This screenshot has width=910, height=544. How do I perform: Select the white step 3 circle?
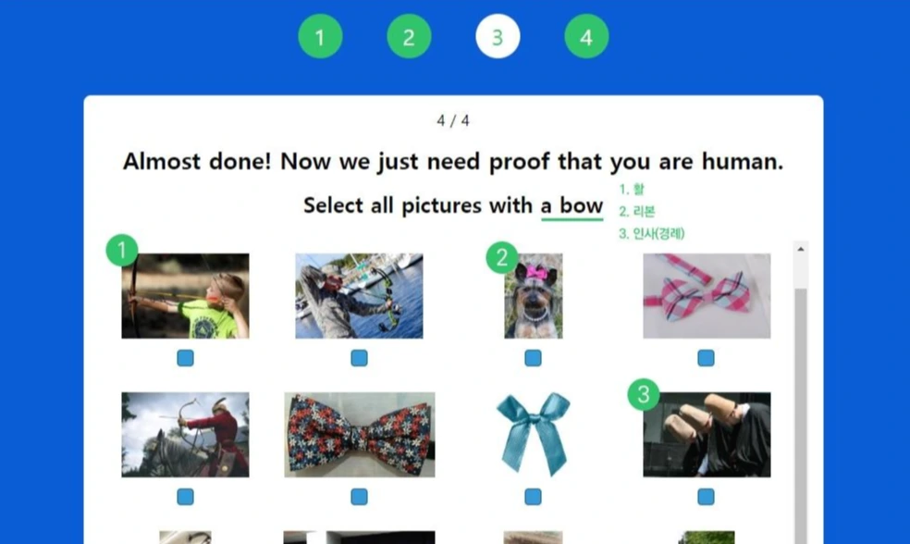coord(498,37)
